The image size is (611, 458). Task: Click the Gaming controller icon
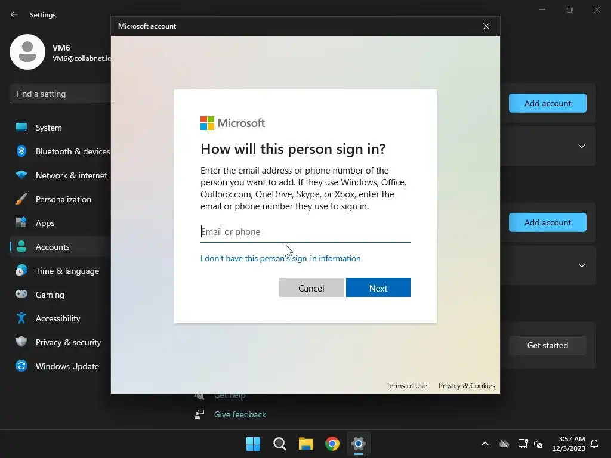click(x=21, y=294)
